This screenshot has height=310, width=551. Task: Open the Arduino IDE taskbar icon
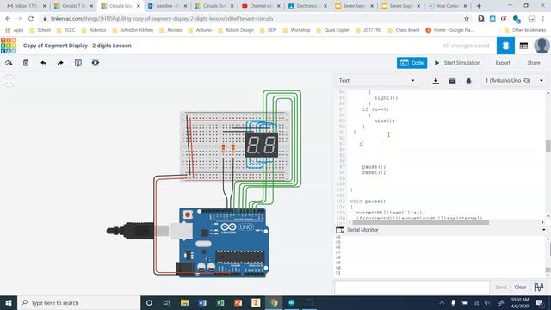coord(291,302)
